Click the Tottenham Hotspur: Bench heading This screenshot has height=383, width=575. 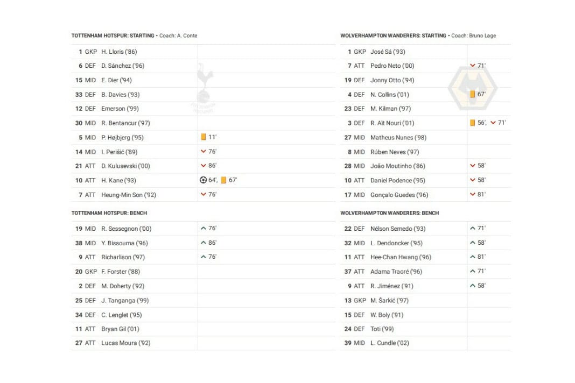click(x=109, y=213)
